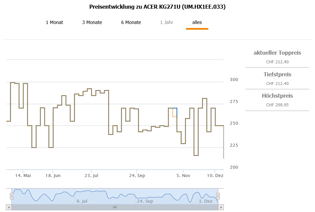Click the aktueller Toppreis heading

(277, 53)
